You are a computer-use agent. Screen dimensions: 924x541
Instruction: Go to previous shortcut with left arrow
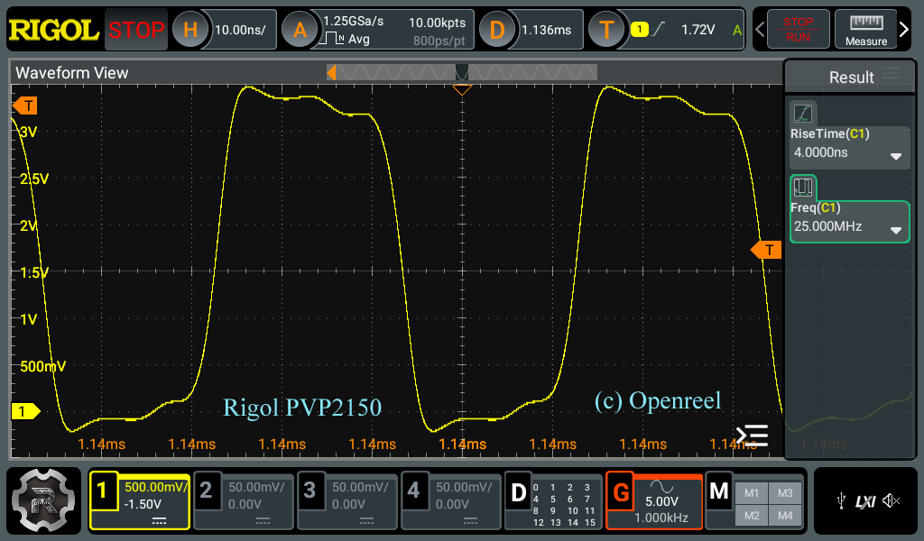coord(760,30)
